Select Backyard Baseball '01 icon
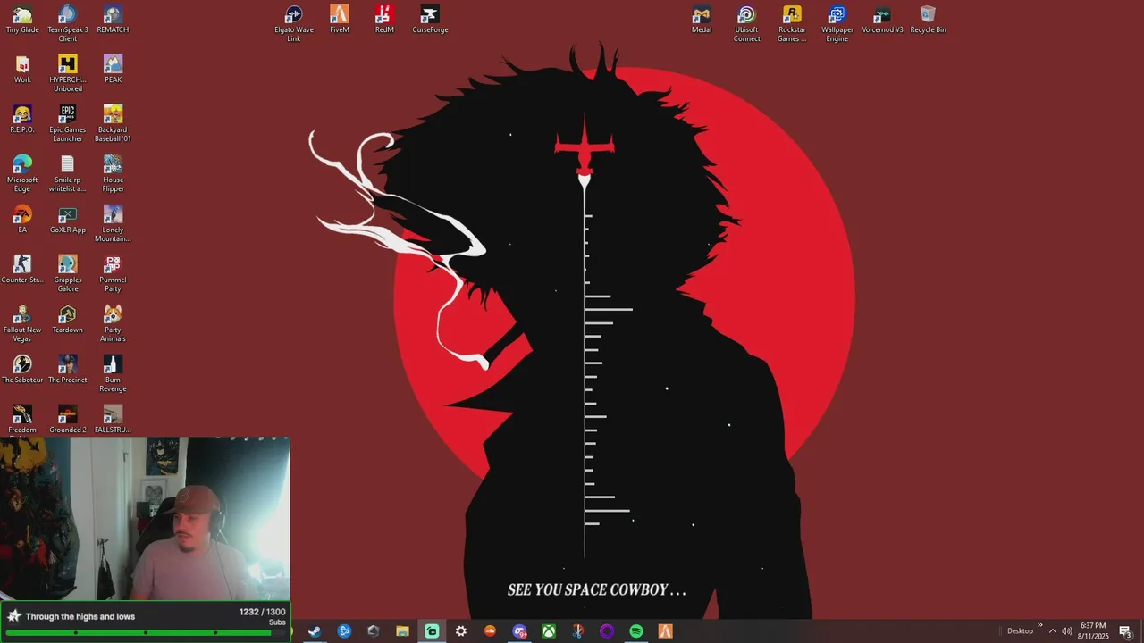 pos(113,123)
